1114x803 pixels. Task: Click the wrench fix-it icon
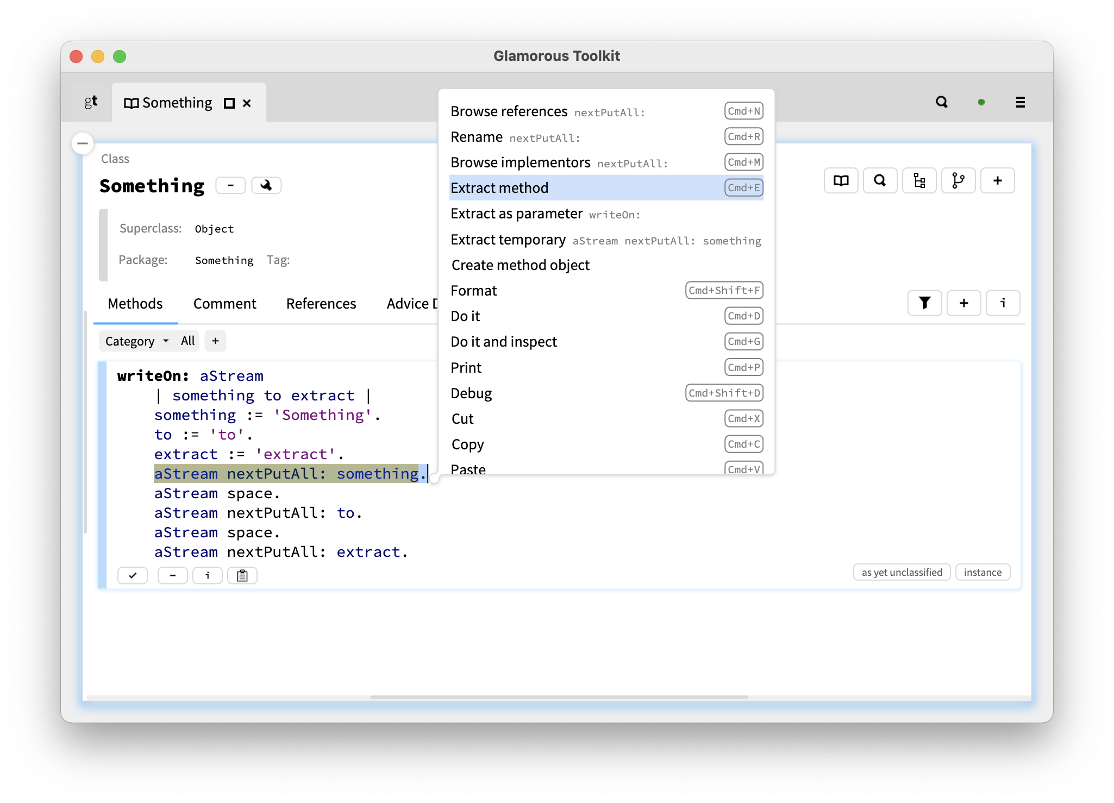click(266, 185)
